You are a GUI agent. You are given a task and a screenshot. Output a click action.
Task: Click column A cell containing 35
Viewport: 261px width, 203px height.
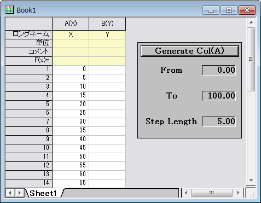click(71, 131)
